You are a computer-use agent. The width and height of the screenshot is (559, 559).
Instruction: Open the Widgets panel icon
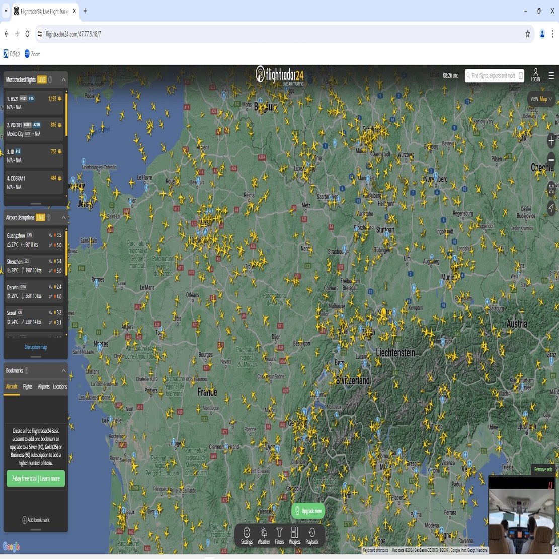pos(294,536)
